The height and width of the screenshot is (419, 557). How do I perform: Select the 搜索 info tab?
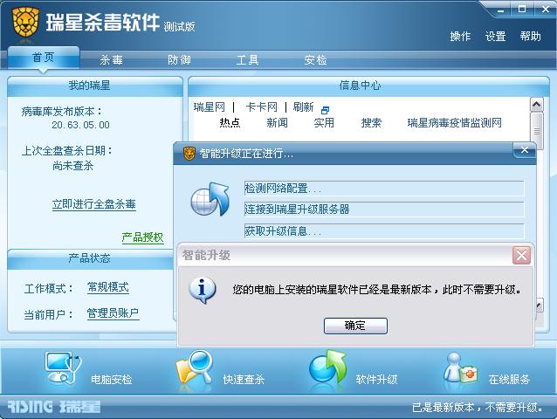(371, 123)
